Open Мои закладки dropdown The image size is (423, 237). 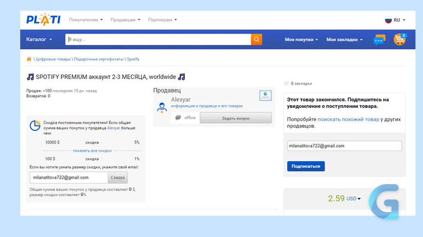click(x=345, y=39)
